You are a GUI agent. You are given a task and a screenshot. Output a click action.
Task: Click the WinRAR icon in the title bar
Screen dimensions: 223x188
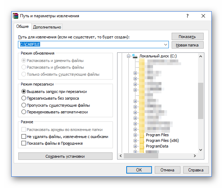pos(15,16)
